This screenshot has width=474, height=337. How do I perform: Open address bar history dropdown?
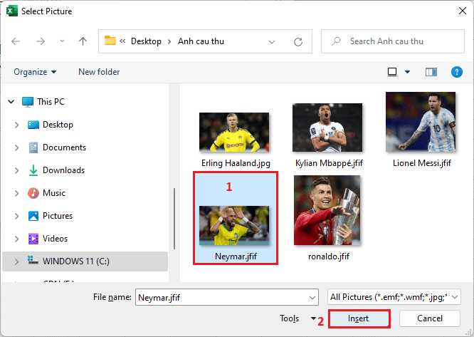pos(272,42)
